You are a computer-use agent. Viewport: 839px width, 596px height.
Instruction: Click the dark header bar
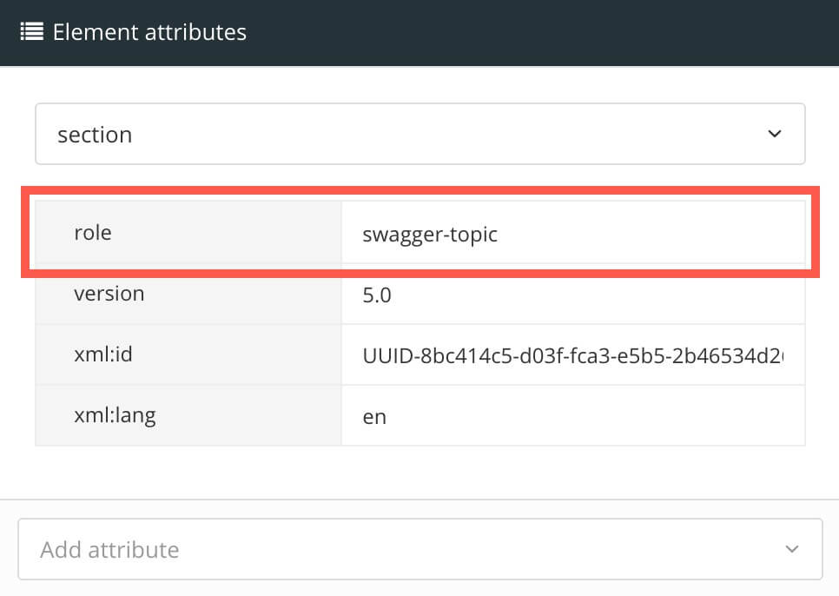[521, 31]
